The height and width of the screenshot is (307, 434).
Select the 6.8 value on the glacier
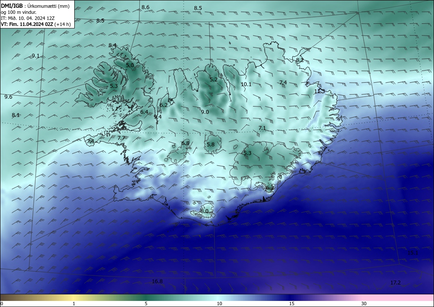(x=185, y=143)
